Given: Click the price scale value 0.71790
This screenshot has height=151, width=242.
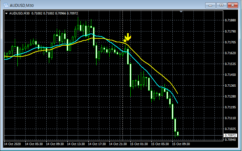Looking at the screenshot, I should 230,31.
